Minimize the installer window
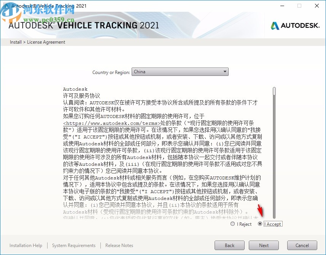 pyautogui.click(x=282, y=6)
